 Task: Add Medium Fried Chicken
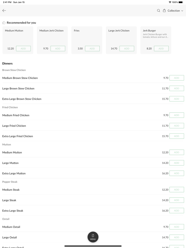click(x=177, y=115)
